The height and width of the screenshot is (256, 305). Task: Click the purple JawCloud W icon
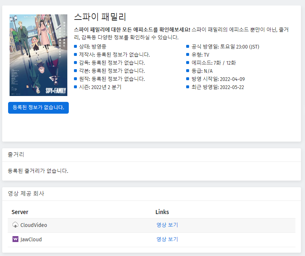tap(15, 239)
